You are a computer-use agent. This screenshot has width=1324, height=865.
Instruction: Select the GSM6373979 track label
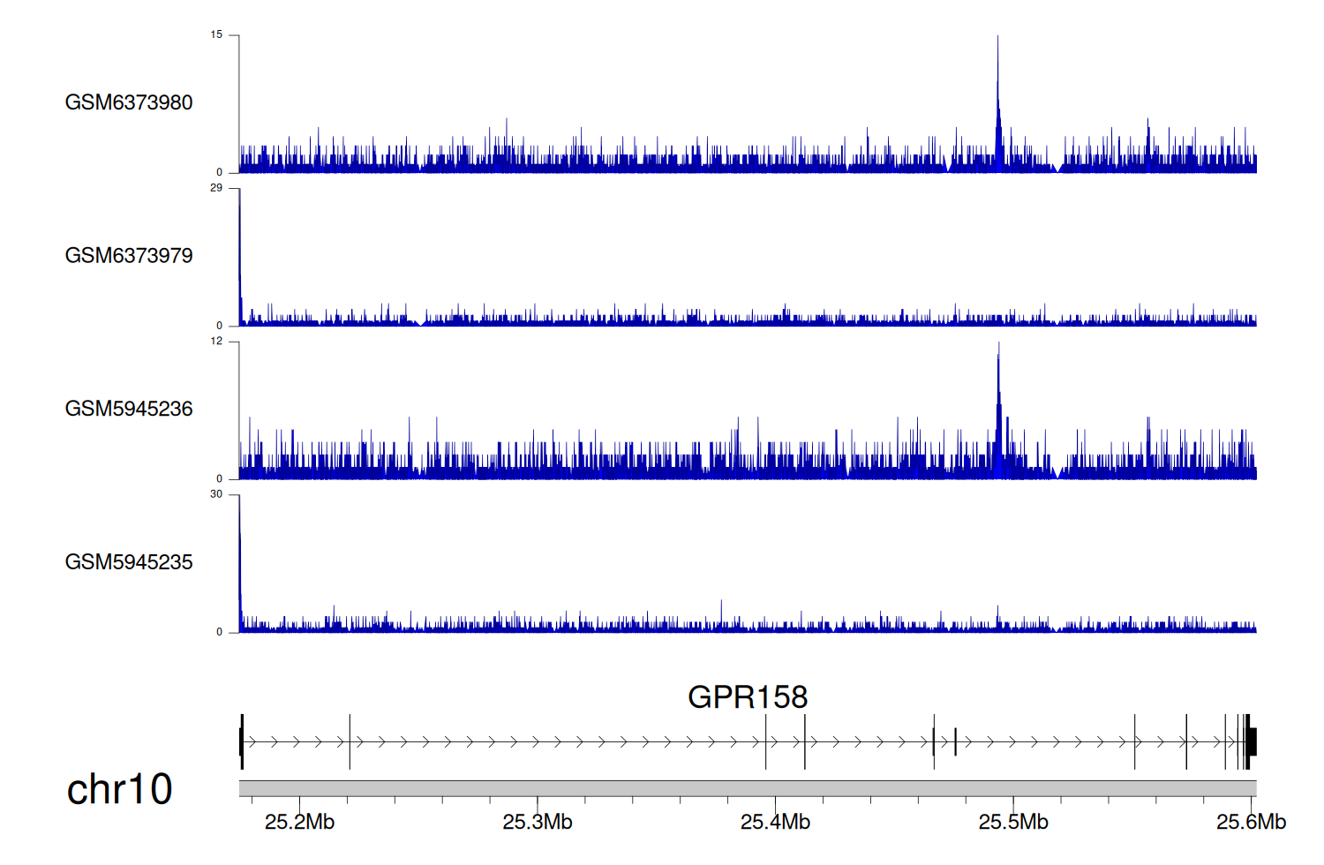point(129,256)
